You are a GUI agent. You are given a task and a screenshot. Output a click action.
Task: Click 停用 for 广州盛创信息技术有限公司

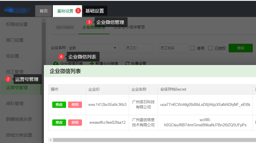(x=75, y=123)
